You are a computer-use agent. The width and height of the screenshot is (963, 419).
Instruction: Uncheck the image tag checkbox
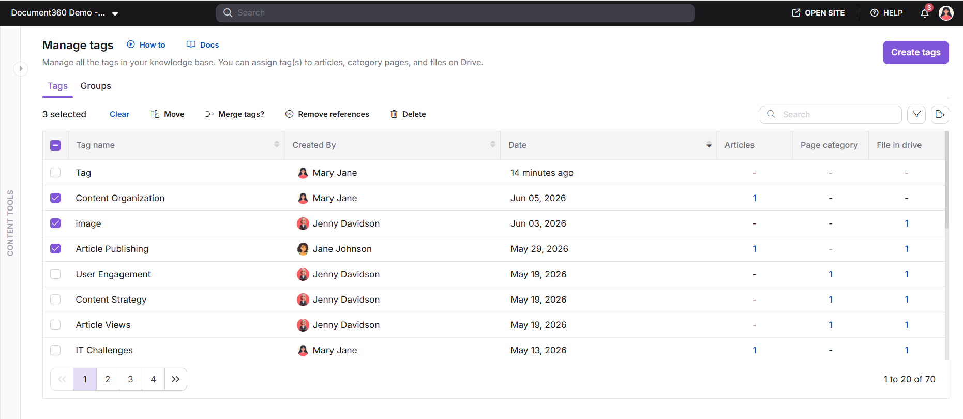tap(55, 223)
